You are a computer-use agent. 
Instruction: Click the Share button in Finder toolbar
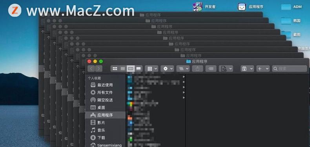[197, 68]
